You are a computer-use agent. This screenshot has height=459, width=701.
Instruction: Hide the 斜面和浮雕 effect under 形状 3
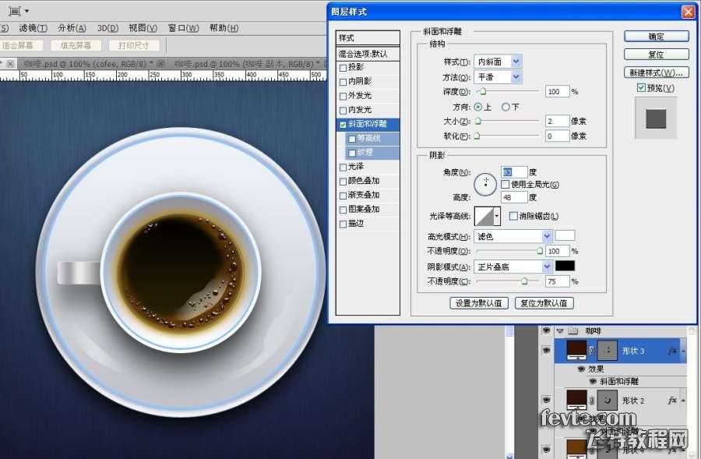592,382
